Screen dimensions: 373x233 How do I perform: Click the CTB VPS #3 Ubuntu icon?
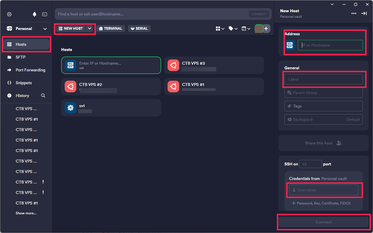point(173,66)
